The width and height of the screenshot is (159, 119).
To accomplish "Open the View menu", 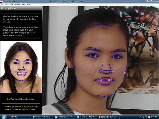I will 7,5.
